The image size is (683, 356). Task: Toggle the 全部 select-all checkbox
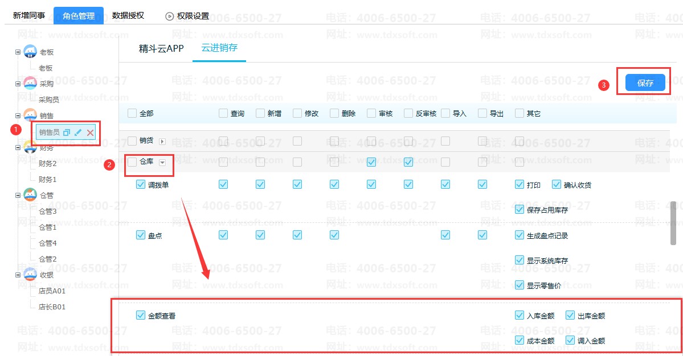pos(132,113)
